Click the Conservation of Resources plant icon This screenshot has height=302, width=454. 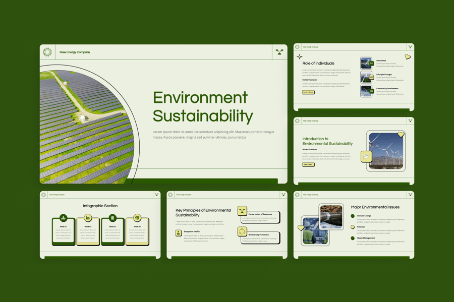coord(243,211)
